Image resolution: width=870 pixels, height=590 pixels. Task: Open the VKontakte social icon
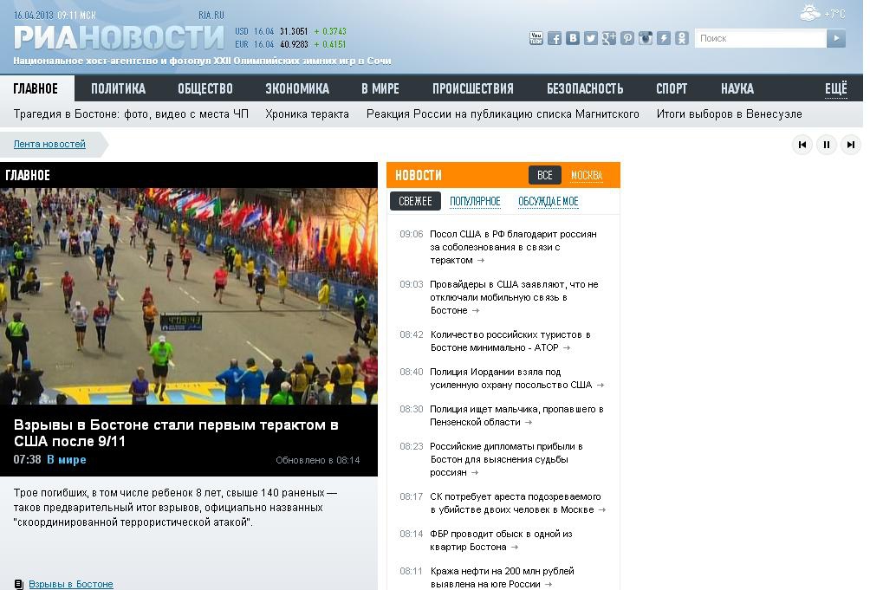(573, 38)
